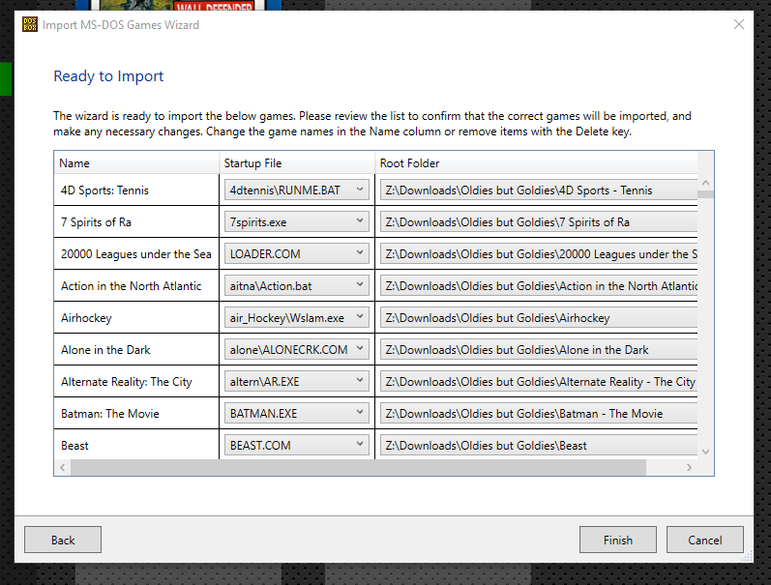Click root folder for Action in the North Atlantic
The width and height of the screenshot is (771, 585).
[539, 285]
